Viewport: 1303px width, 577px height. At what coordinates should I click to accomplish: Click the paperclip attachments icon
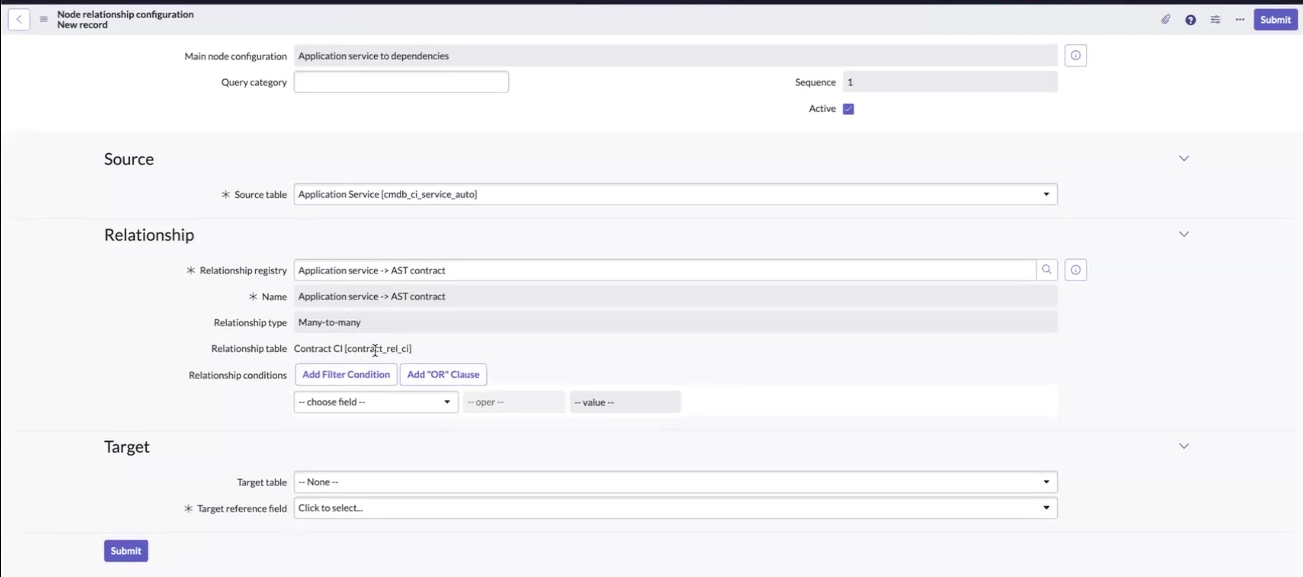coord(1165,19)
